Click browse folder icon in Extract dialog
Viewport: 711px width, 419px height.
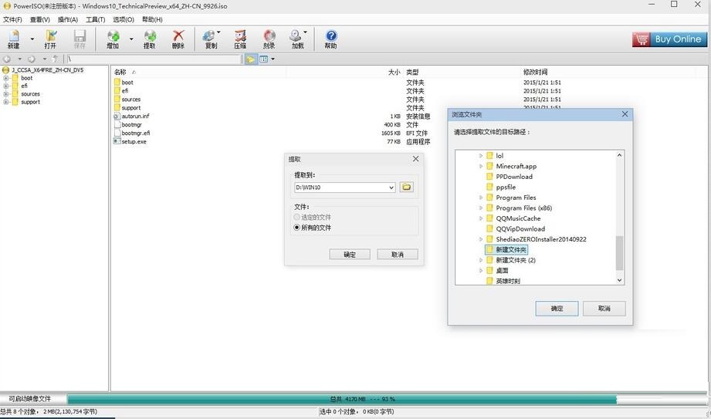pos(406,187)
